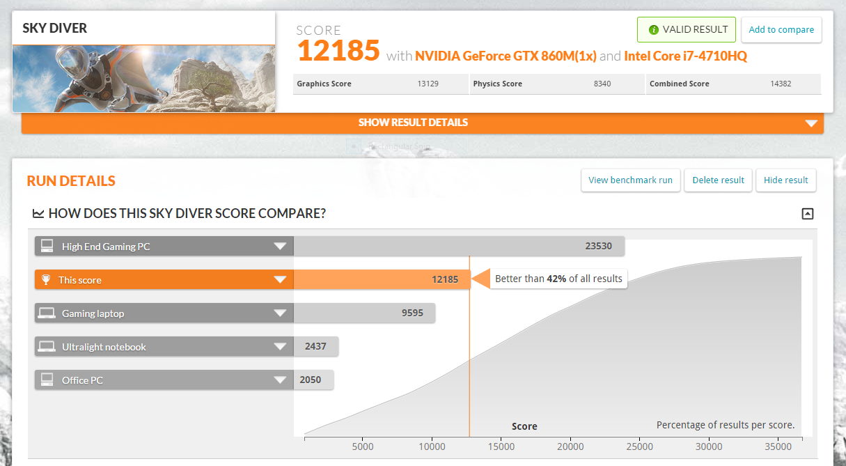Click the monitor icon beside Office PC
The width and height of the screenshot is (846, 466).
[47, 380]
